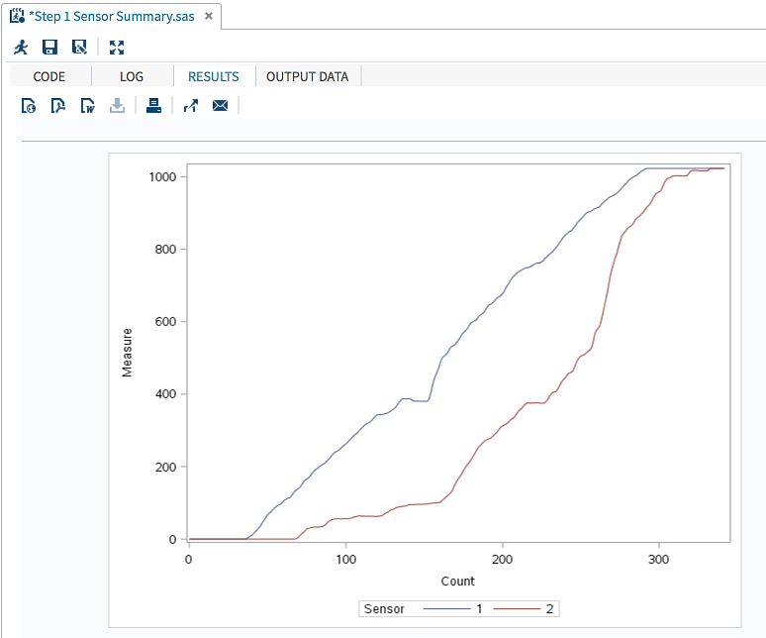Select the Step 1 Sensor Summary.sas file tab
Screen dimensions: 766x638
109,17
